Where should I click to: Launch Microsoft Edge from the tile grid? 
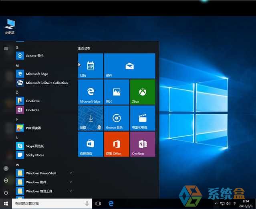coord(91,91)
